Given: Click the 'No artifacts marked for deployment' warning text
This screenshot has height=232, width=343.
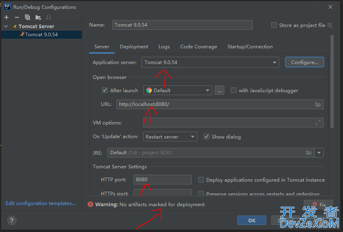Looking at the screenshot, I should 162,205.
